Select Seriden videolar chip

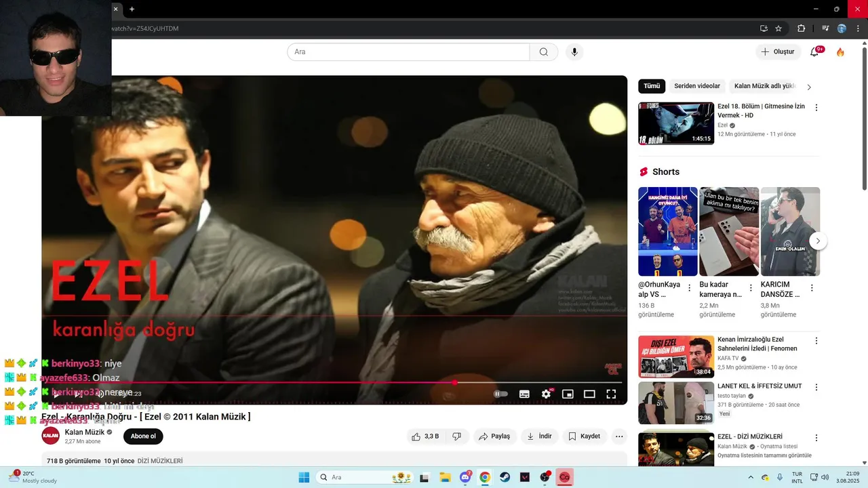(x=697, y=86)
